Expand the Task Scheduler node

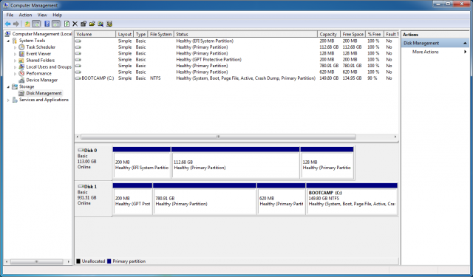(x=15, y=47)
